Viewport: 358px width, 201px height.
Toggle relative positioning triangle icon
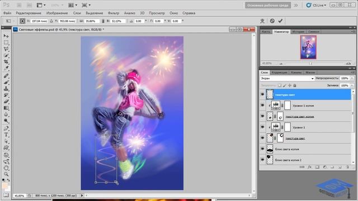[51, 21]
